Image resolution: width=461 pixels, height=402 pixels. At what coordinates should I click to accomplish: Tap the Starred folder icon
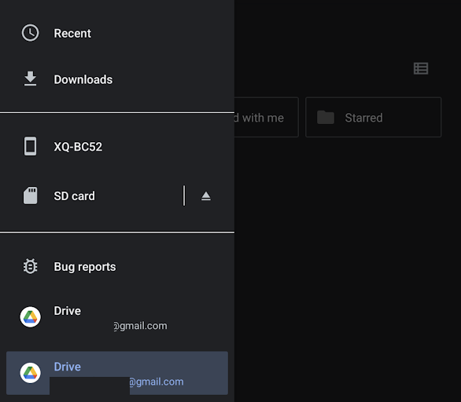tap(326, 117)
